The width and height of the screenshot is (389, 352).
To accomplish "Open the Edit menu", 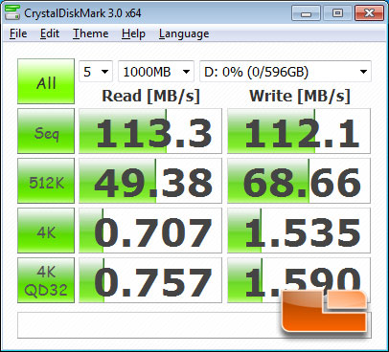I will tap(50, 33).
